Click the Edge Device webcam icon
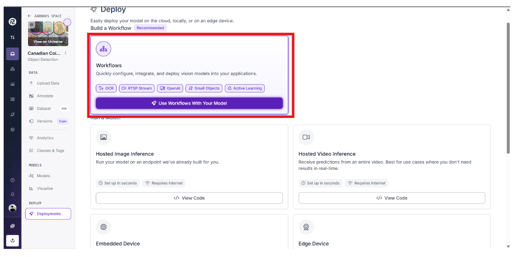514x257 pixels. [x=306, y=227]
